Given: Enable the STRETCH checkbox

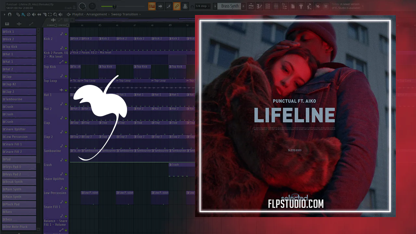Looking at the screenshot, I should [68, 25].
